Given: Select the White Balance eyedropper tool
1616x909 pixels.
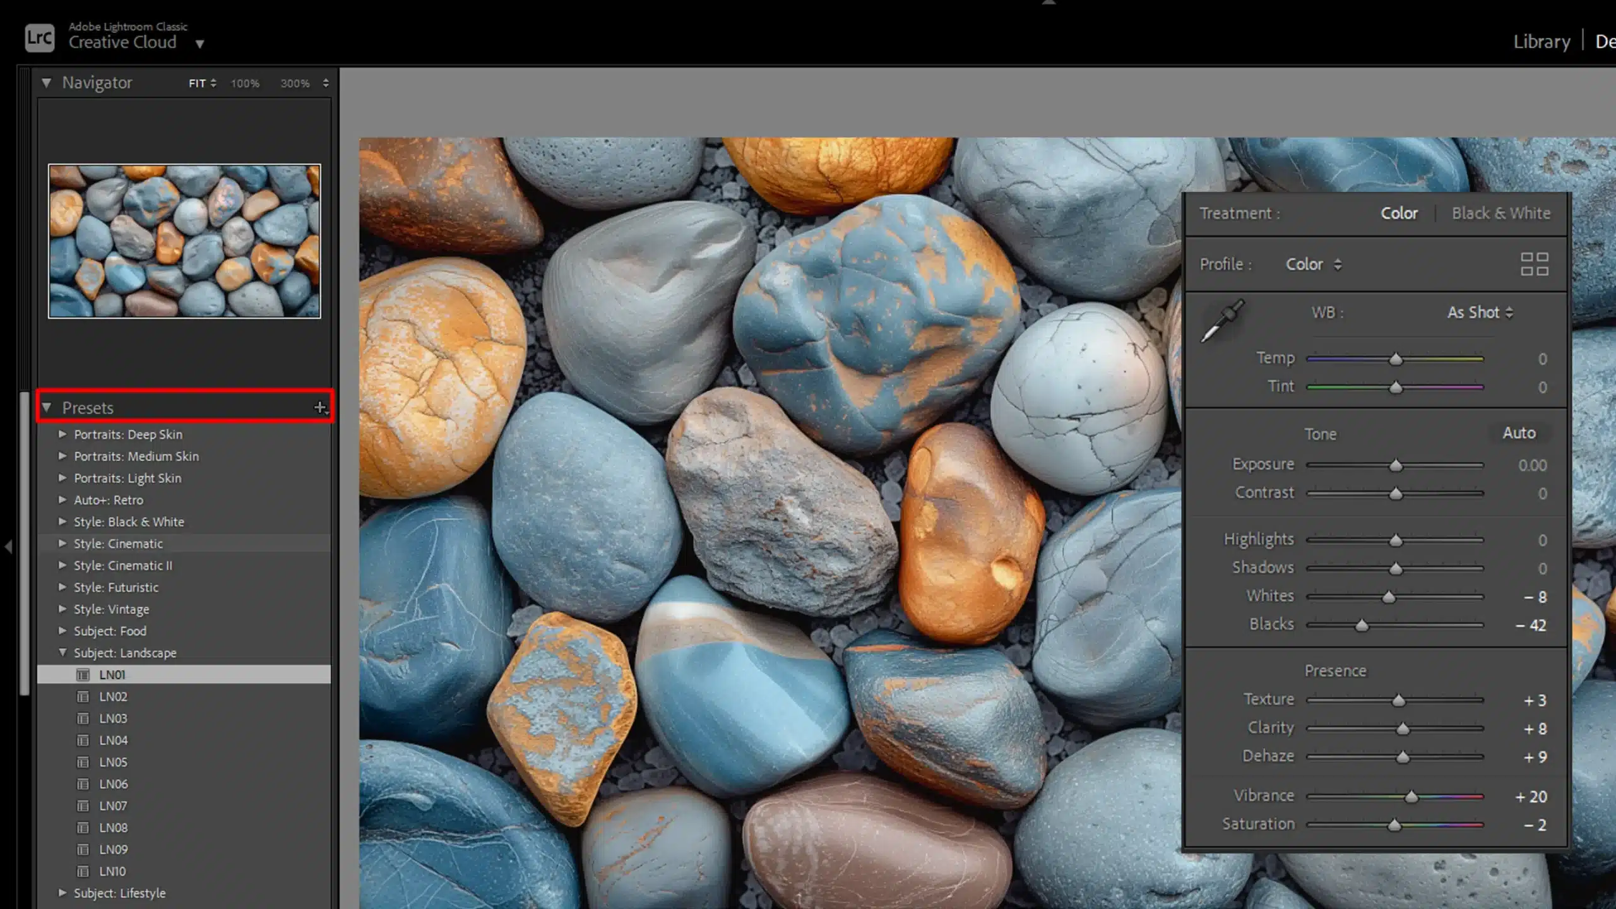Looking at the screenshot, I should [1222, 321].
